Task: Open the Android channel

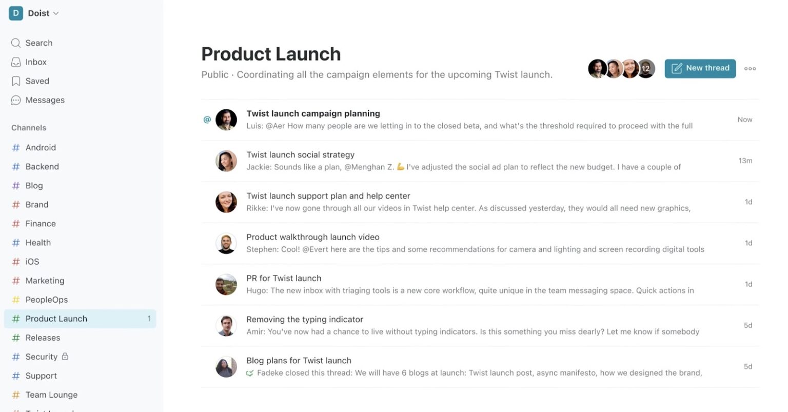Action: (x=41, y=147)
